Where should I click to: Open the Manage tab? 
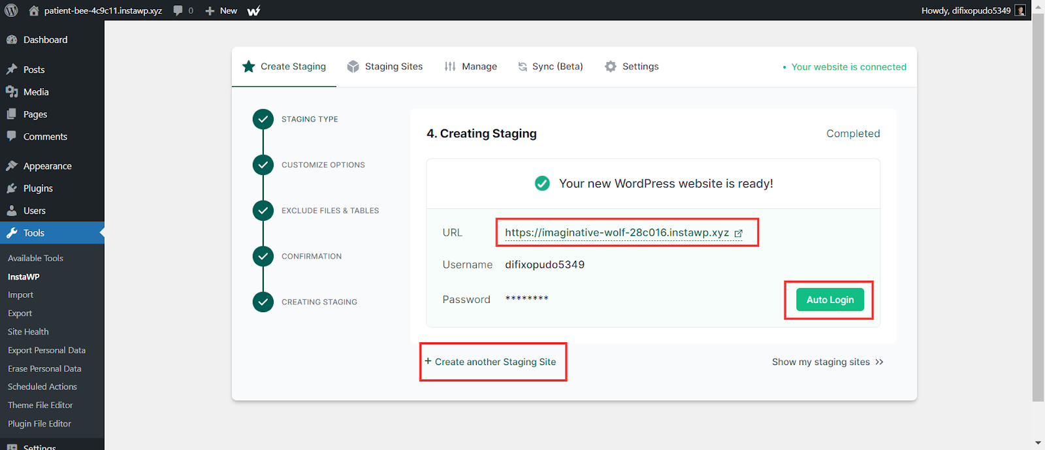point(471,67)
